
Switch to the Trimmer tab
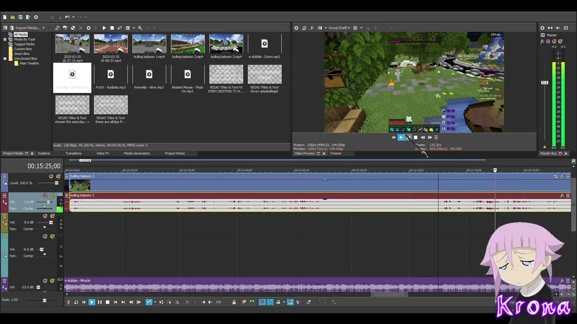pos(335,153)
